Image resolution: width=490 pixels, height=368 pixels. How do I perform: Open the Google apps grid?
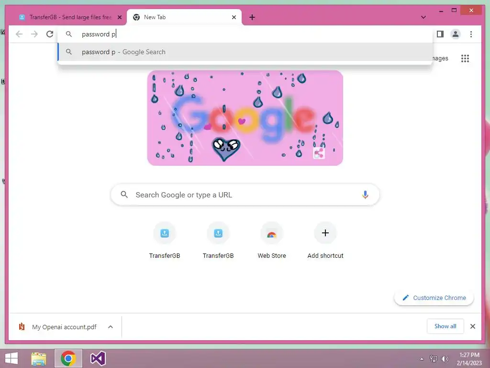(465, 58)
